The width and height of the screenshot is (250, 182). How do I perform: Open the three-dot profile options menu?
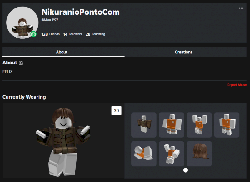click(241, 8)
